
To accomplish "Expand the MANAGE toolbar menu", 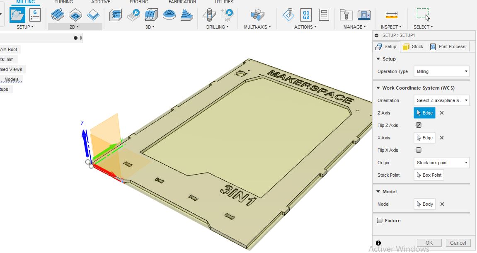I will pos(355,27).
